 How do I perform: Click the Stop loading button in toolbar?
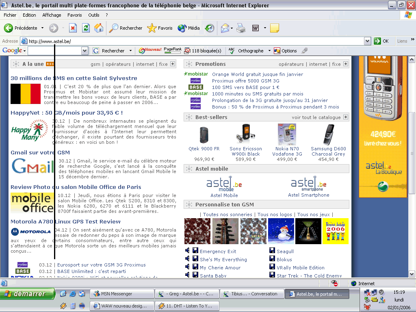73,28
